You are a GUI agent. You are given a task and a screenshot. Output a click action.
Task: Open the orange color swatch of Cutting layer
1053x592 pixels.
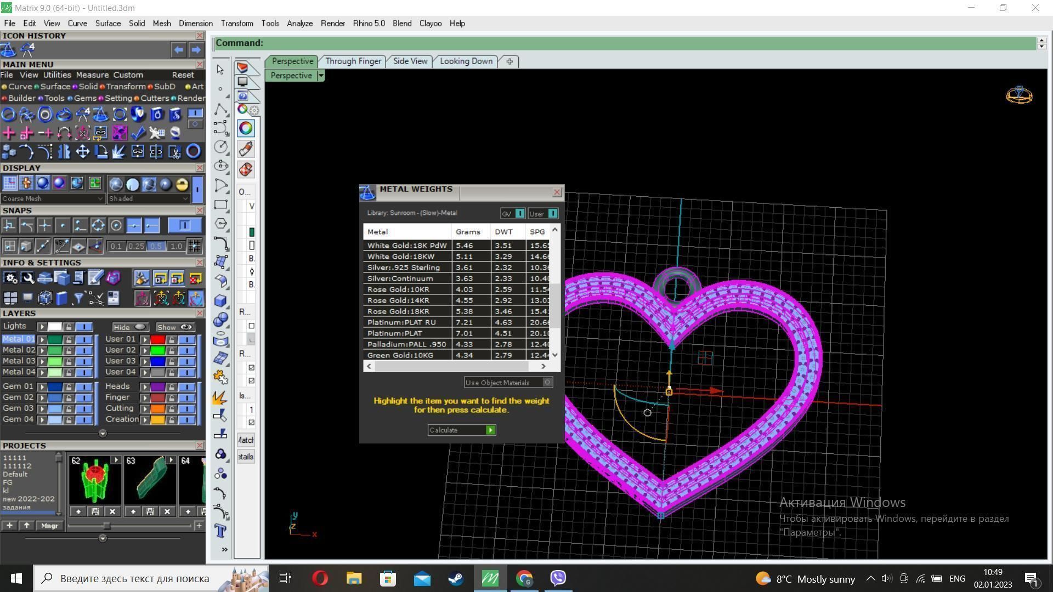(158, 409)
